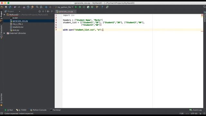Click the Settings wrench toolbar icon

coord(97,7)
